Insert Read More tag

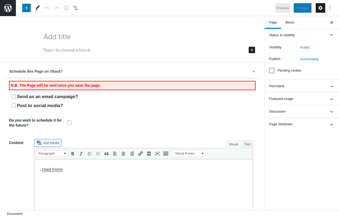149,154
